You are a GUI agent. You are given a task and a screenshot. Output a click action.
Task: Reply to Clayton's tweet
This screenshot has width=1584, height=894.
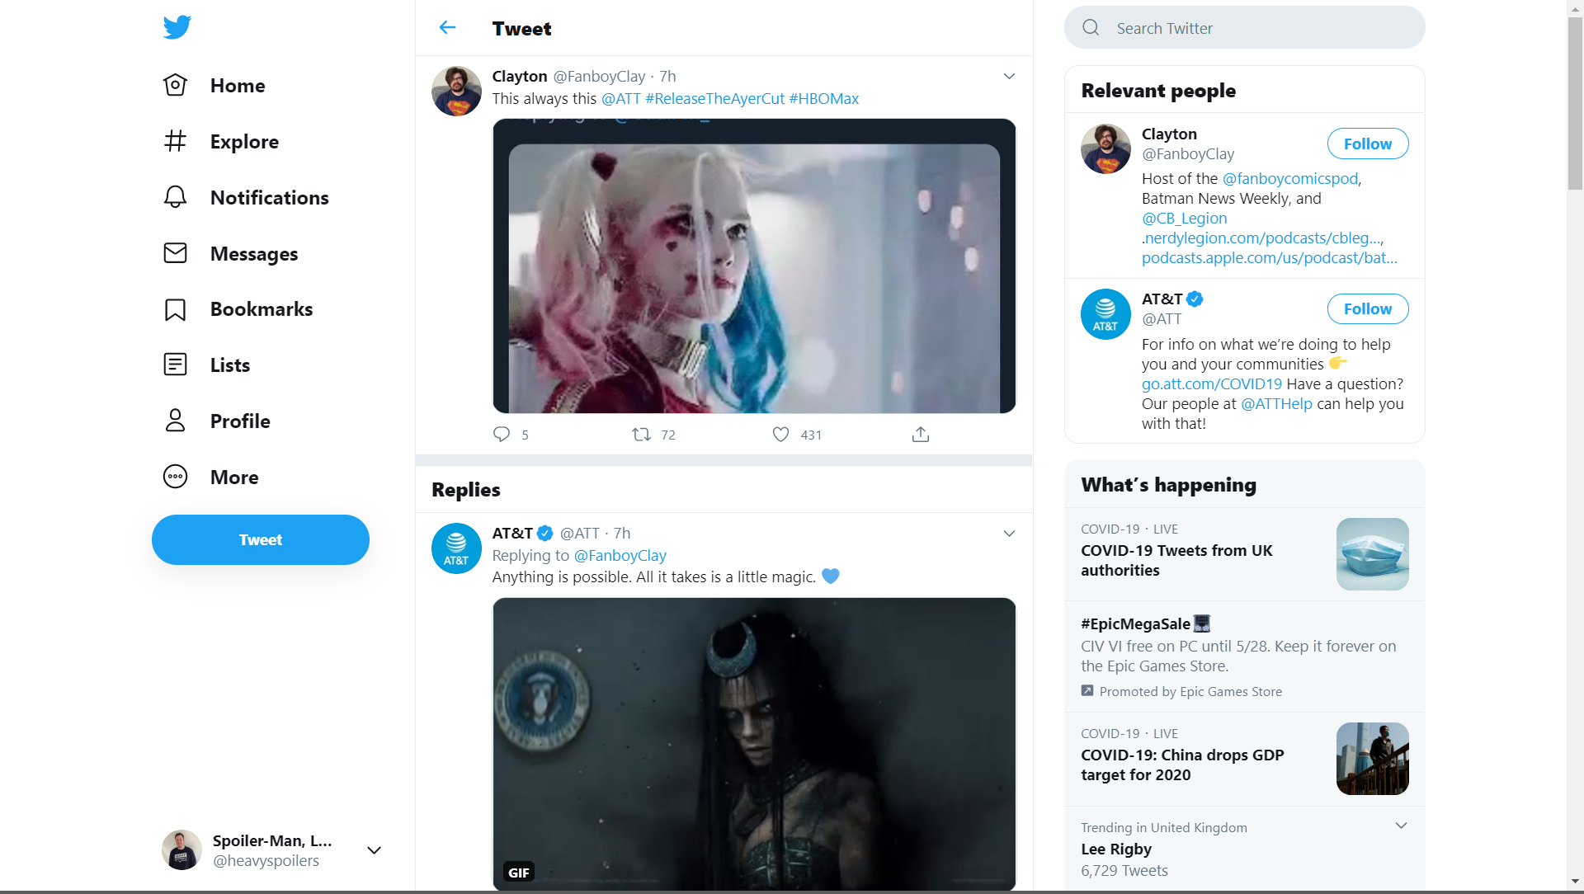click(502, 435)
